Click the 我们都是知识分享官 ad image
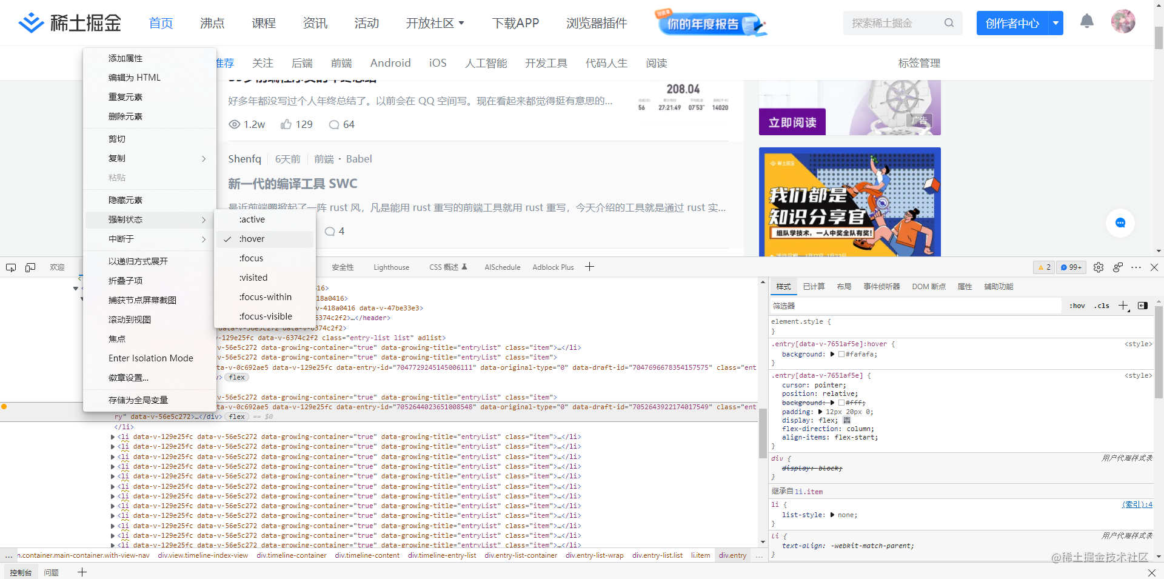The image size is (1164, 579). (x=850, y=202)
